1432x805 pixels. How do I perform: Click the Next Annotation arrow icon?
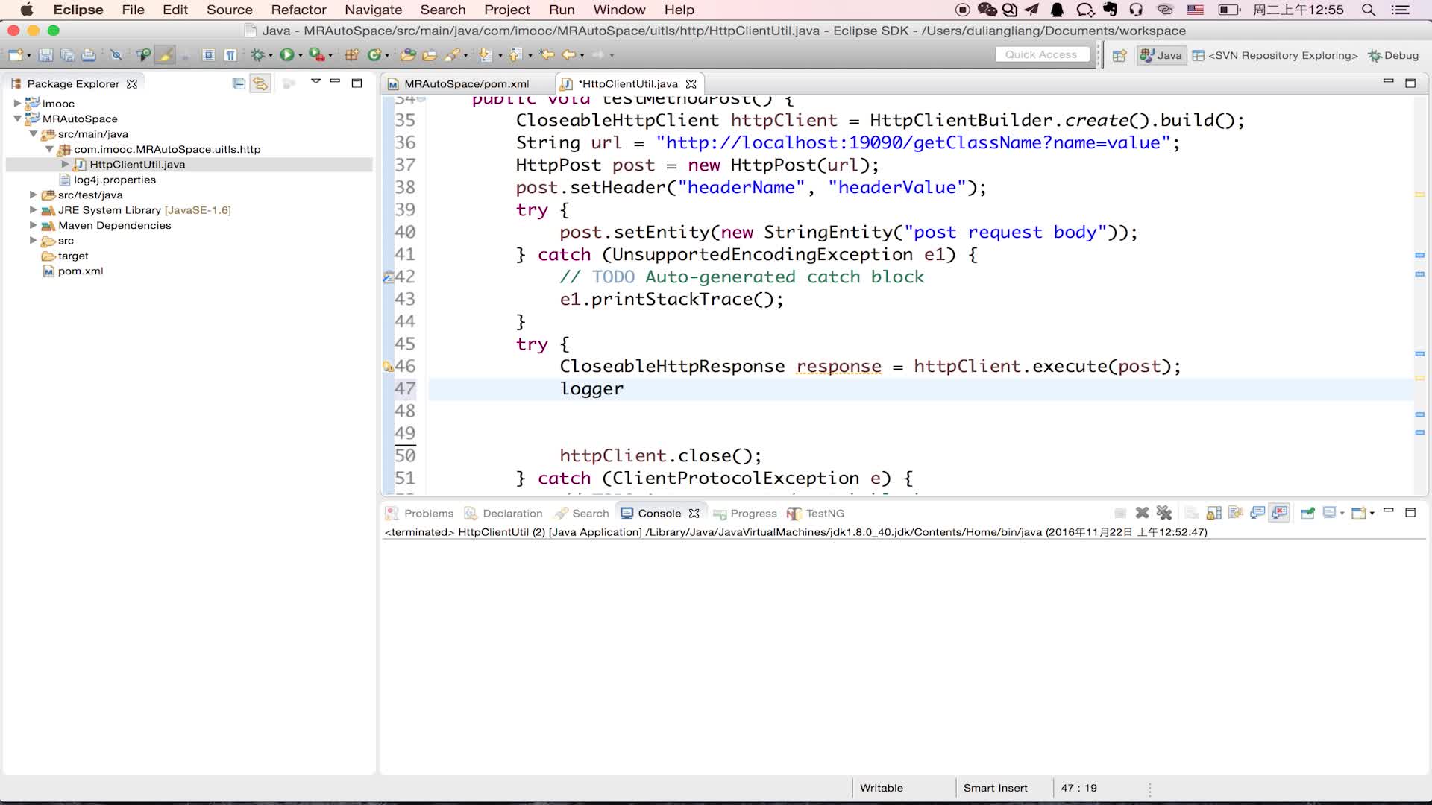486,55
